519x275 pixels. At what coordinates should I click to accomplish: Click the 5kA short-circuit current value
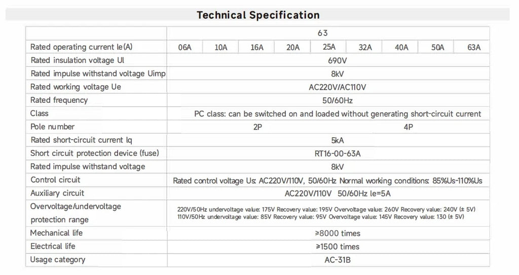tap(337, 140)
